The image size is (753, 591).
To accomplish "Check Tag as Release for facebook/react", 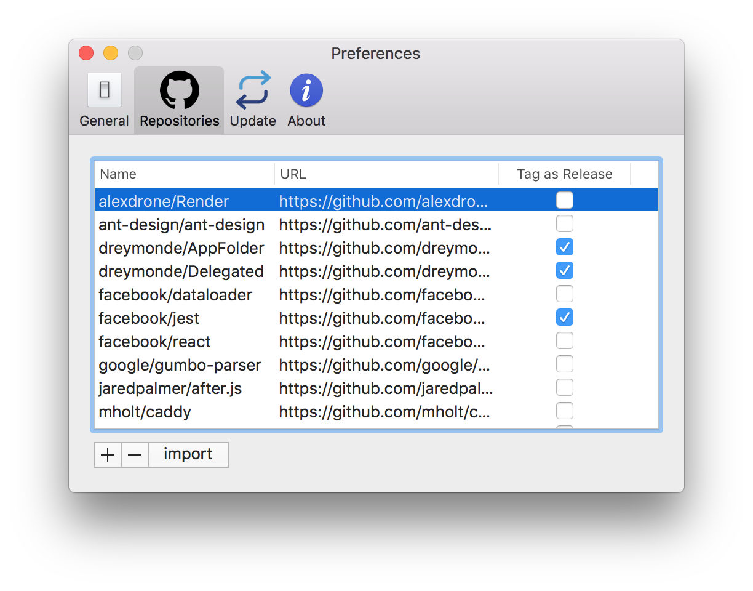I will (564, 340).
